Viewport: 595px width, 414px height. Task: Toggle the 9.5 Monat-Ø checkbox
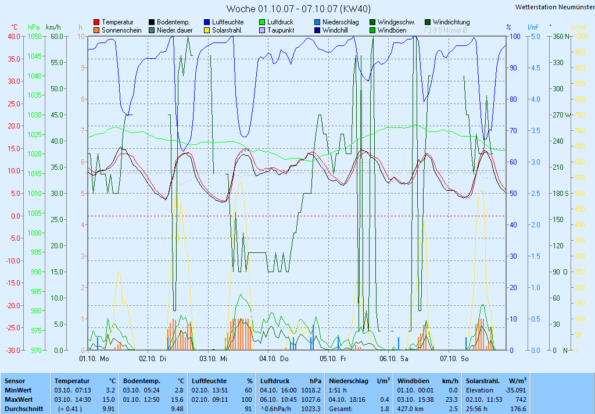coord(428,30)
